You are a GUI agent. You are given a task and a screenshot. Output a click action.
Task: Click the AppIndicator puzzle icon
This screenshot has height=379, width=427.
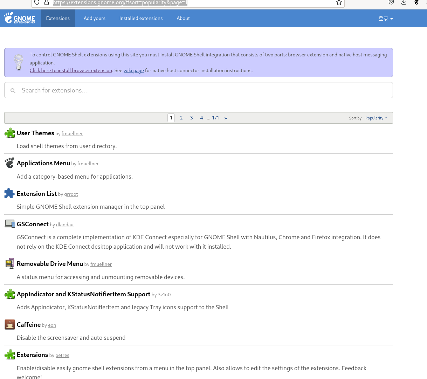[x=10, y=294]
